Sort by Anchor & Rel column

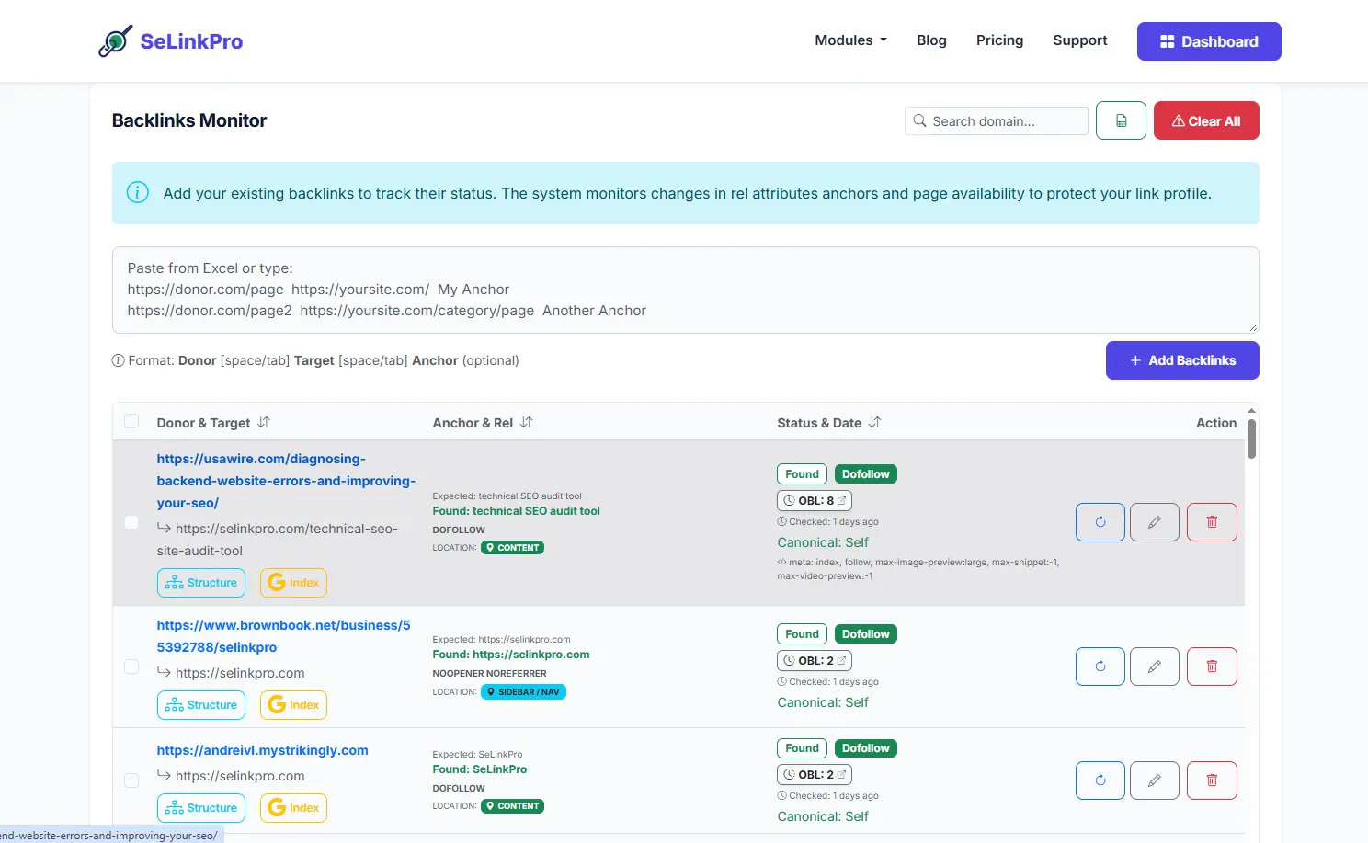526,422
